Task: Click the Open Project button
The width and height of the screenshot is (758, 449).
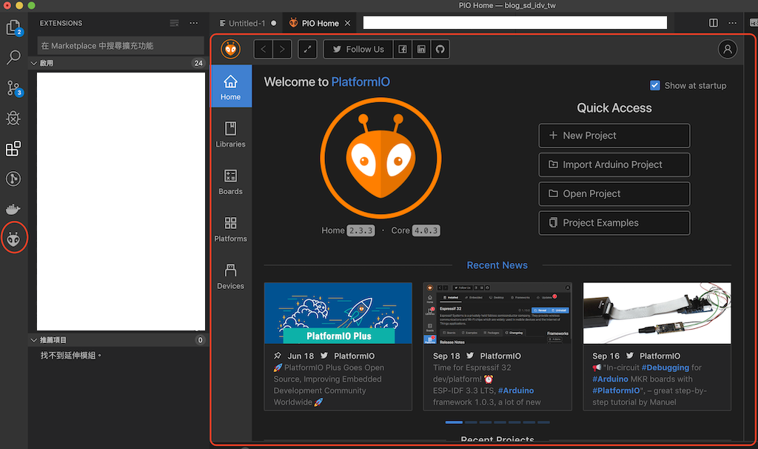Action: tap(614, 193)
